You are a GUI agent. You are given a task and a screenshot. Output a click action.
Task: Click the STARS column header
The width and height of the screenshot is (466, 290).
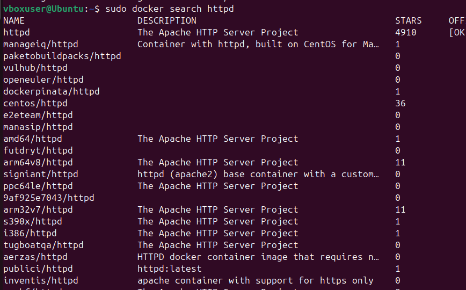[409, 20]
